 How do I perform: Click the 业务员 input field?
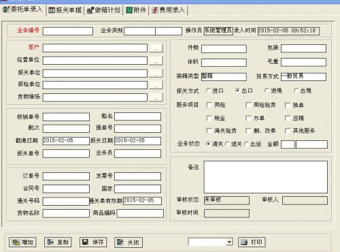(x=138, y=153)
